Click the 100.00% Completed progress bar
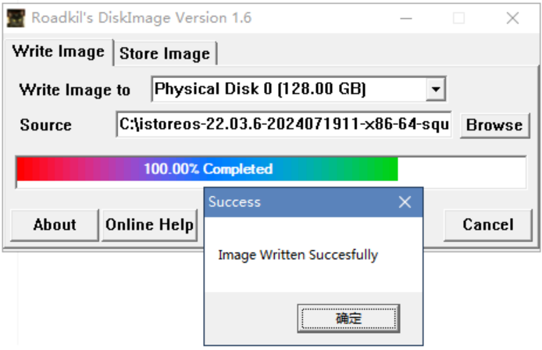The width and height of the screenshot is (542, 350). pos(270,170)
